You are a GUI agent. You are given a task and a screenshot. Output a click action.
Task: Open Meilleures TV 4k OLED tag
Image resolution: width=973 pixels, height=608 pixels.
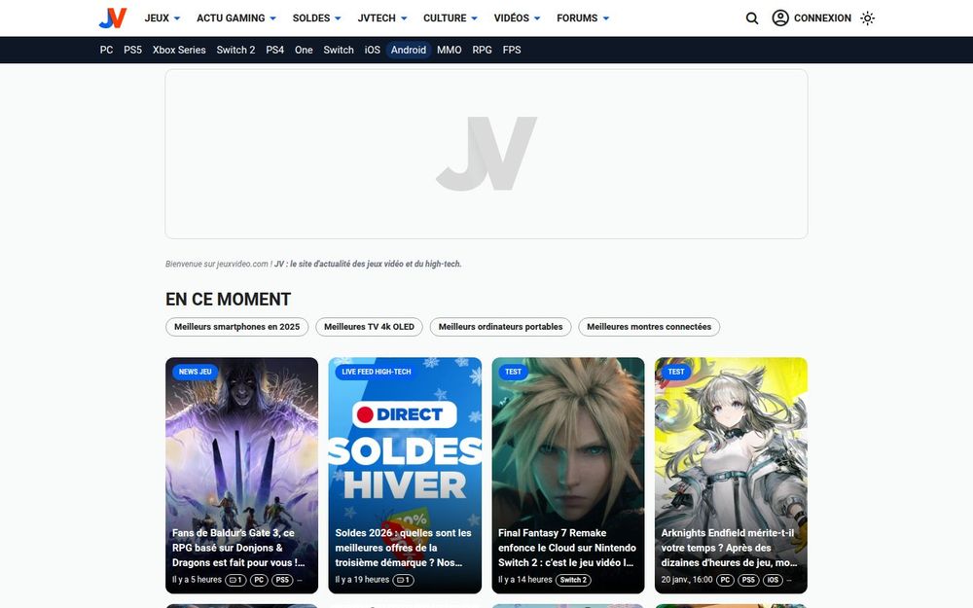point(369,327)
